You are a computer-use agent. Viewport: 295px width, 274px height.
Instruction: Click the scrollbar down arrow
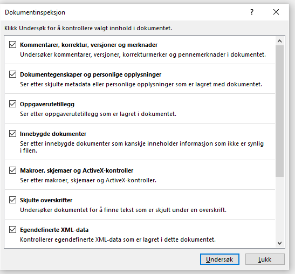click(x=279, y=243)
